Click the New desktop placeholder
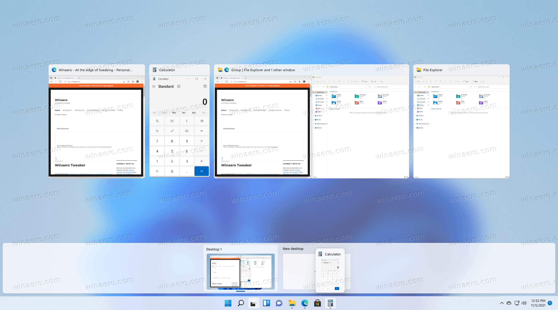 click(x=299, y=272)
